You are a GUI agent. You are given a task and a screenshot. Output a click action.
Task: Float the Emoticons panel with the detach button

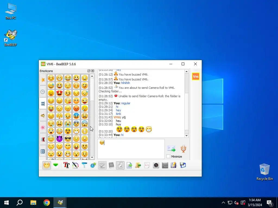coord(89,71)
